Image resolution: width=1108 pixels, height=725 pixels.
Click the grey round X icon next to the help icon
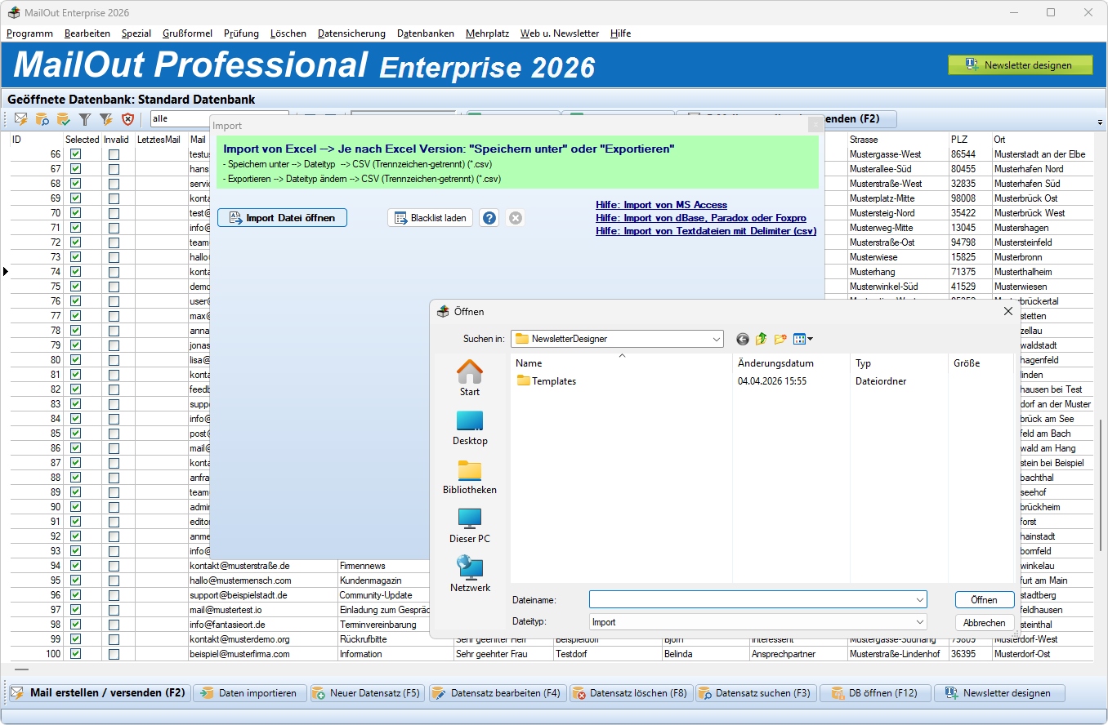click(x=515, y=218)
